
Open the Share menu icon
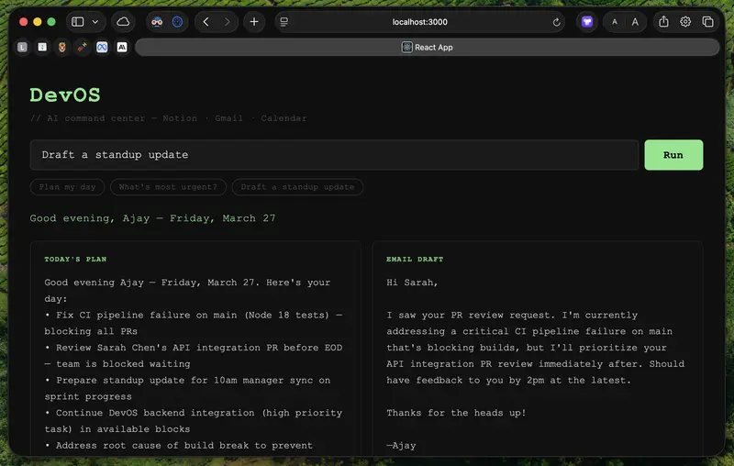[663, 21]
